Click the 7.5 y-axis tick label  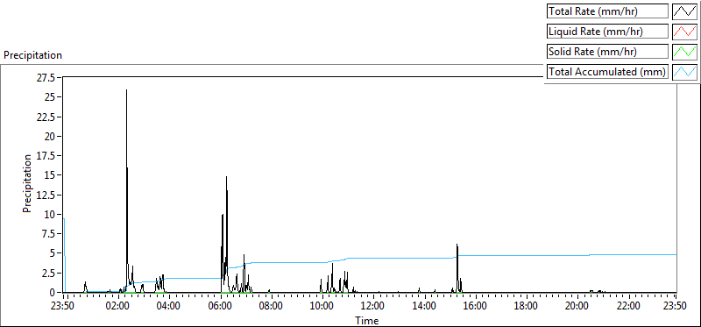(x=49, y=233)
